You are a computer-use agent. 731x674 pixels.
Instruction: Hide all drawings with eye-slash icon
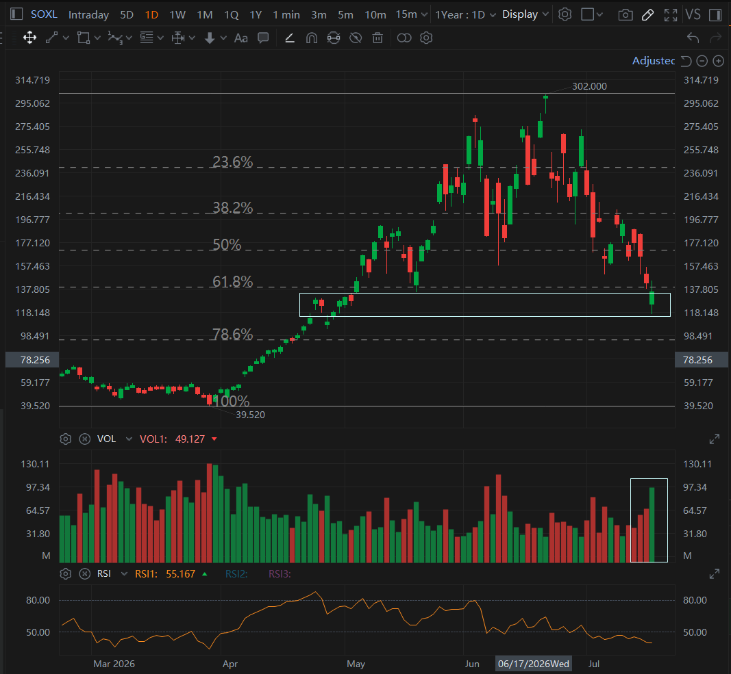[356, 38]
